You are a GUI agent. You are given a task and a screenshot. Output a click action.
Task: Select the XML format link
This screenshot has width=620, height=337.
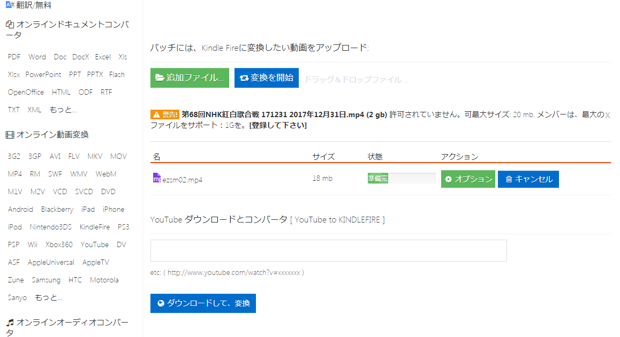tap(34, 110)
